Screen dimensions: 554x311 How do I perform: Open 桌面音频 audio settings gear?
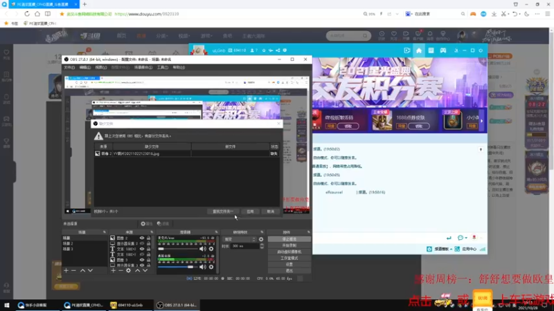211,267
